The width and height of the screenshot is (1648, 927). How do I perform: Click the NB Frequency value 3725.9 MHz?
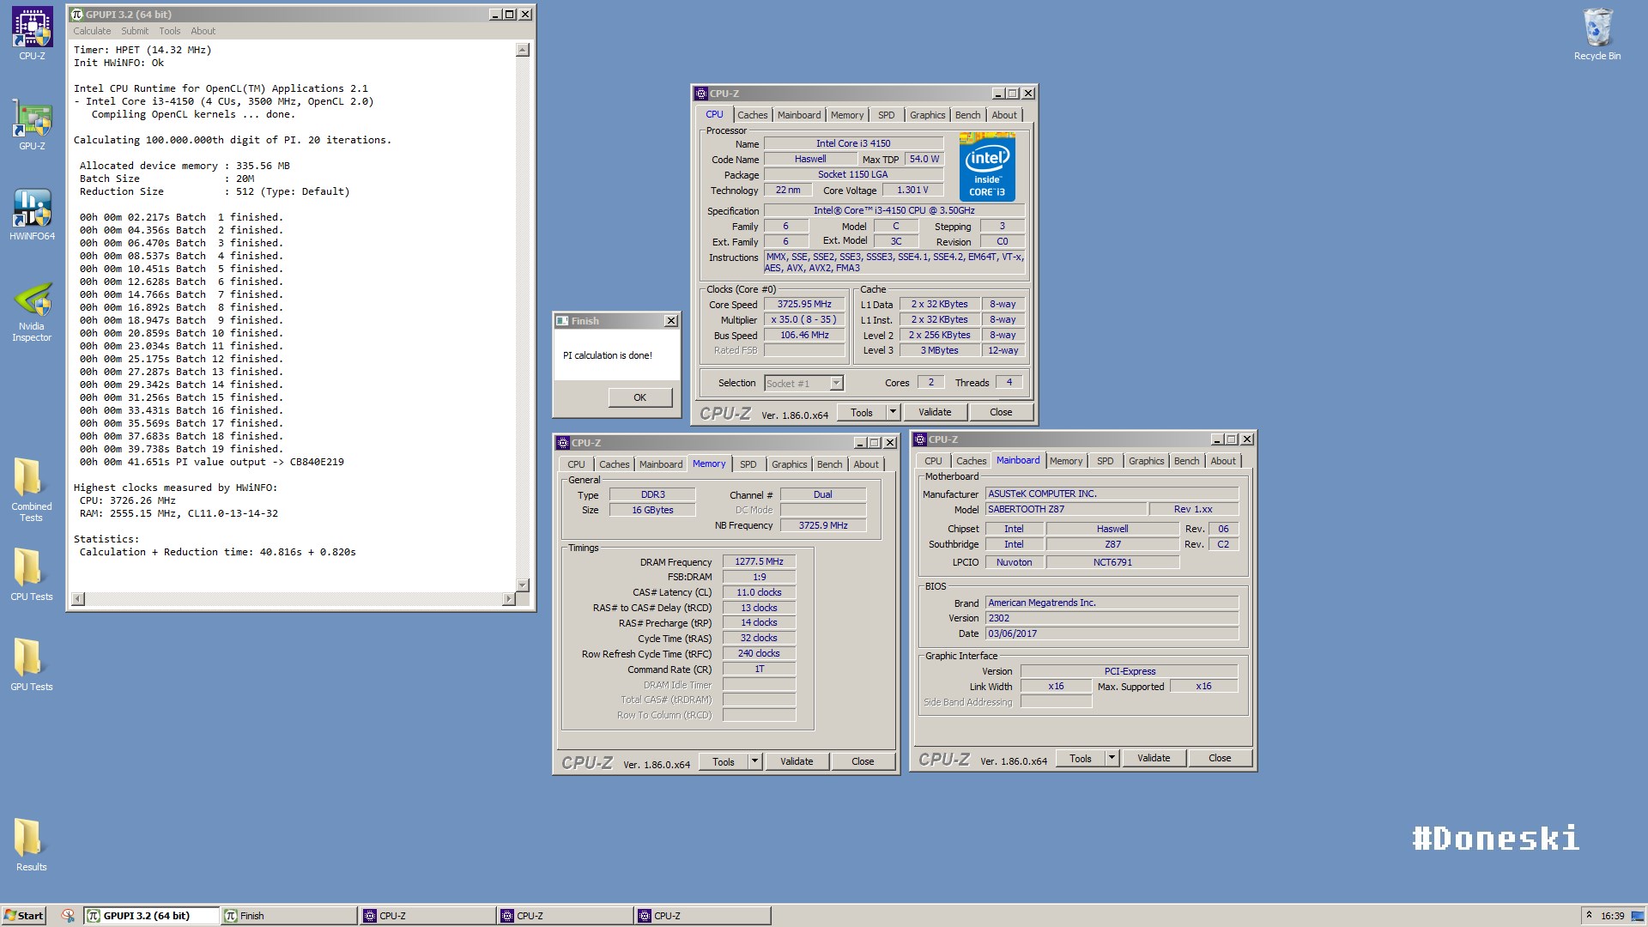823,525
